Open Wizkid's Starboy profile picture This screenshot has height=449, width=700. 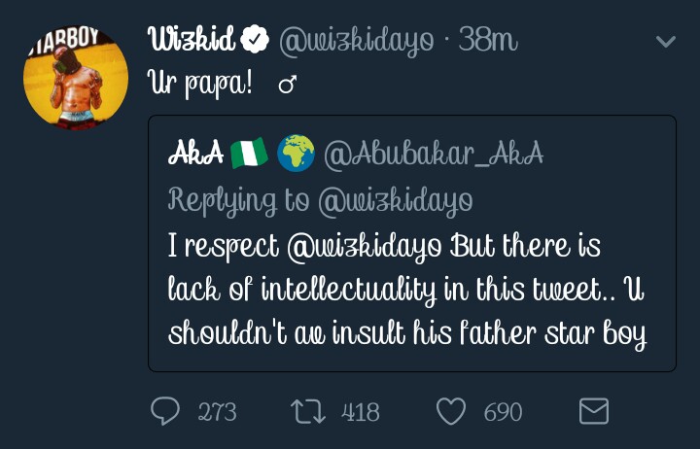76,78
